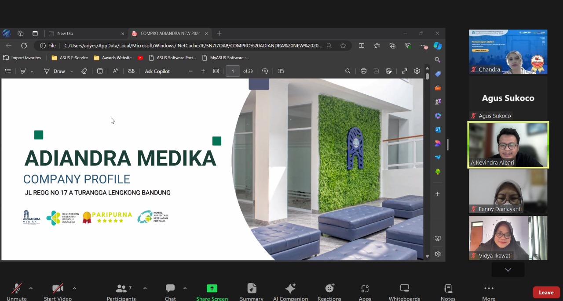563x301 pixels.
Task: Rotate the PDF page
Action: [265, 71]
